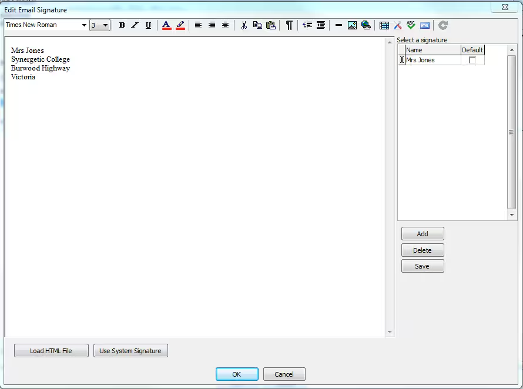Click the greyed refresh arrow icon
Viewport: 523px width, 389px height.
(x=443, y=25)
